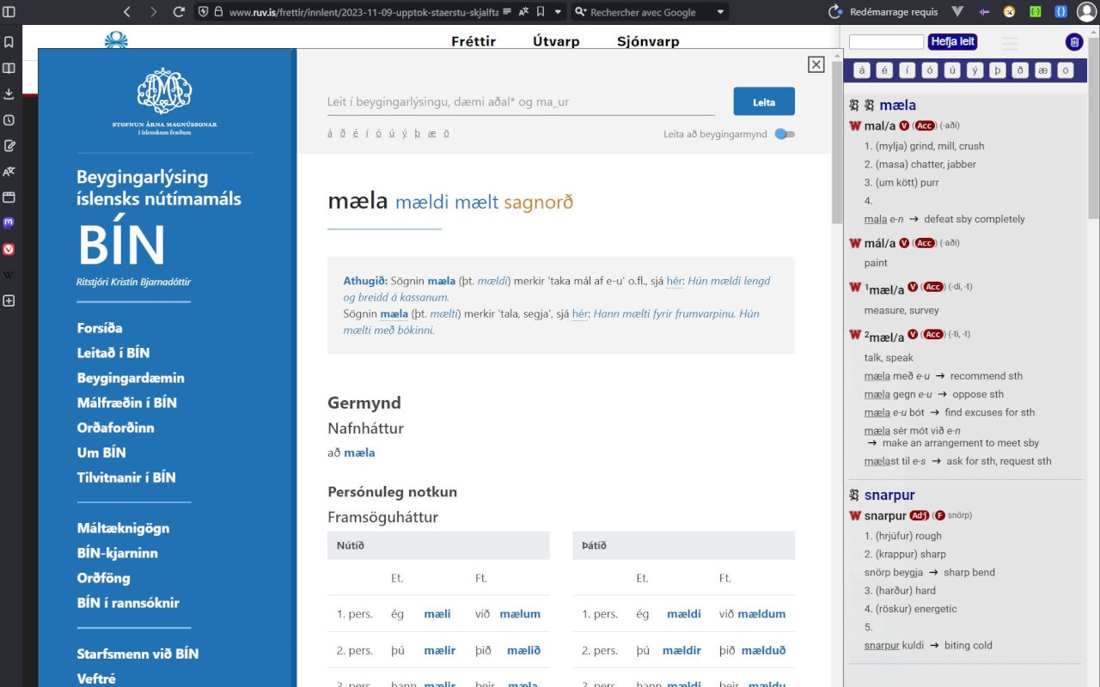Open 'Tilvitnanir í BÍN' link
The width and height of the screenshot is (1100, 687).
(126, 477)
